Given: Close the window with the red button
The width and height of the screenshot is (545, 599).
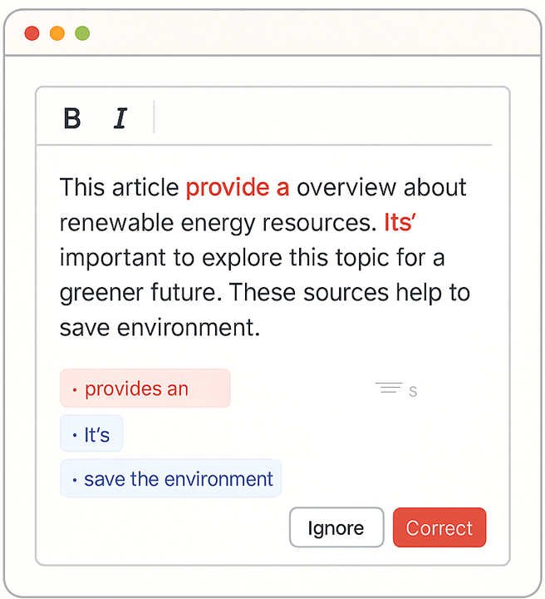Looking at the screenshot, I should [x=32, y=33].
